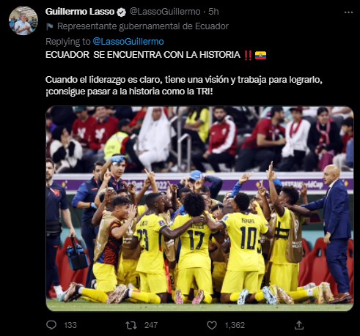Open the three-dot more options menu
360x336 pixels.
tap(348, 12)
